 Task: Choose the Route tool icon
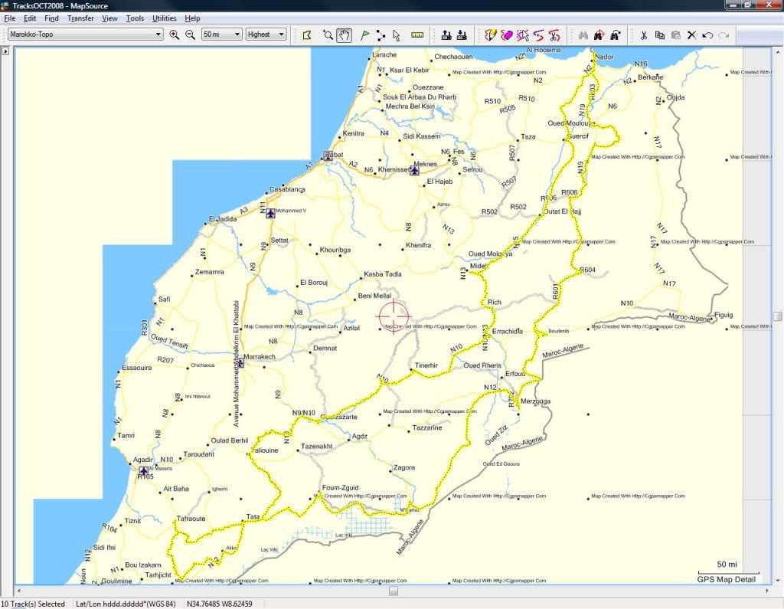[x=381, y=35]
